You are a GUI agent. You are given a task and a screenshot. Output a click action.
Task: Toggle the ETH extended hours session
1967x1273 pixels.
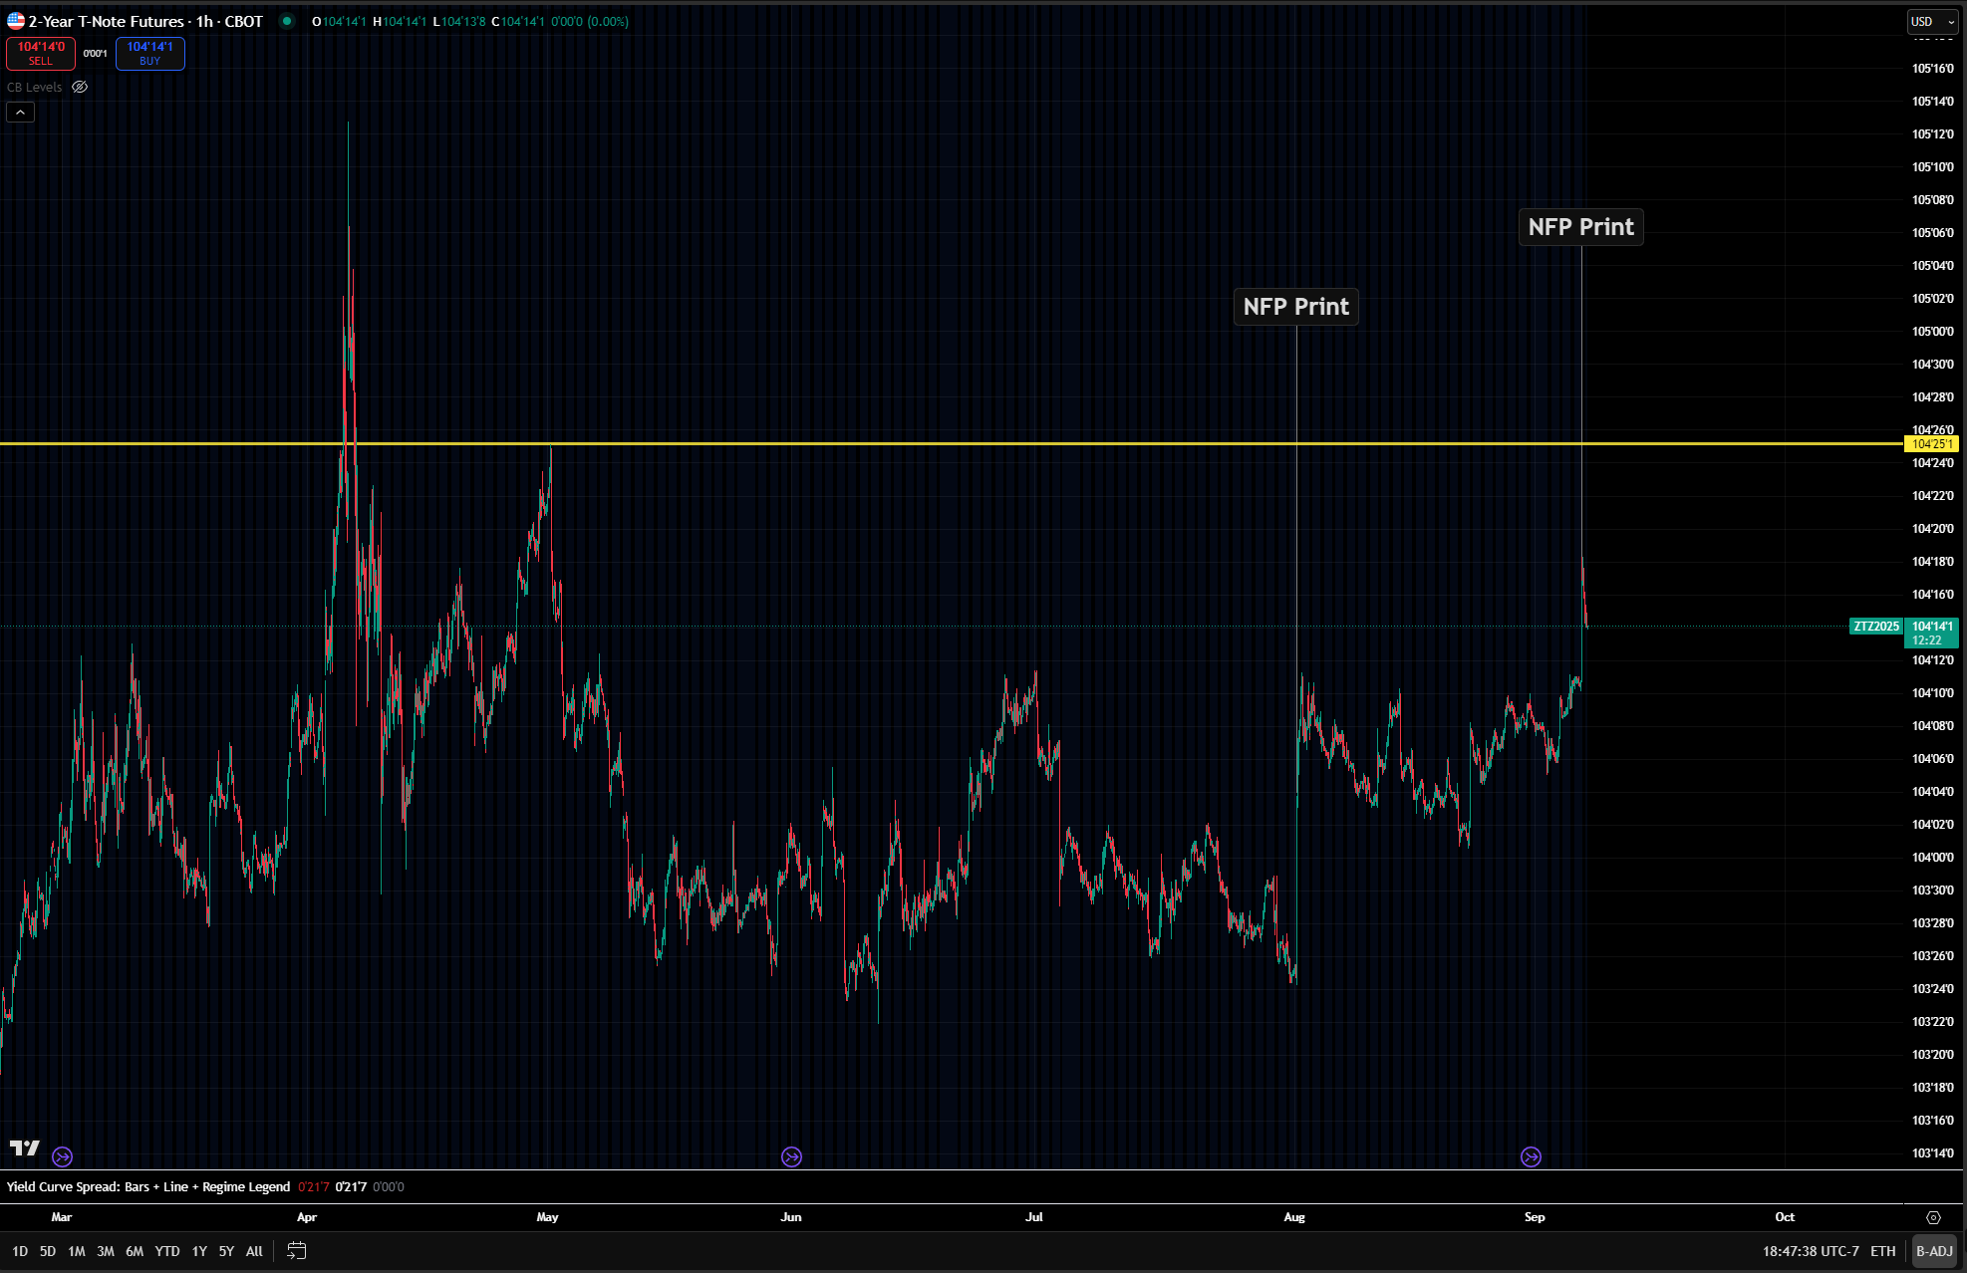click(x=1882, y=1251)
